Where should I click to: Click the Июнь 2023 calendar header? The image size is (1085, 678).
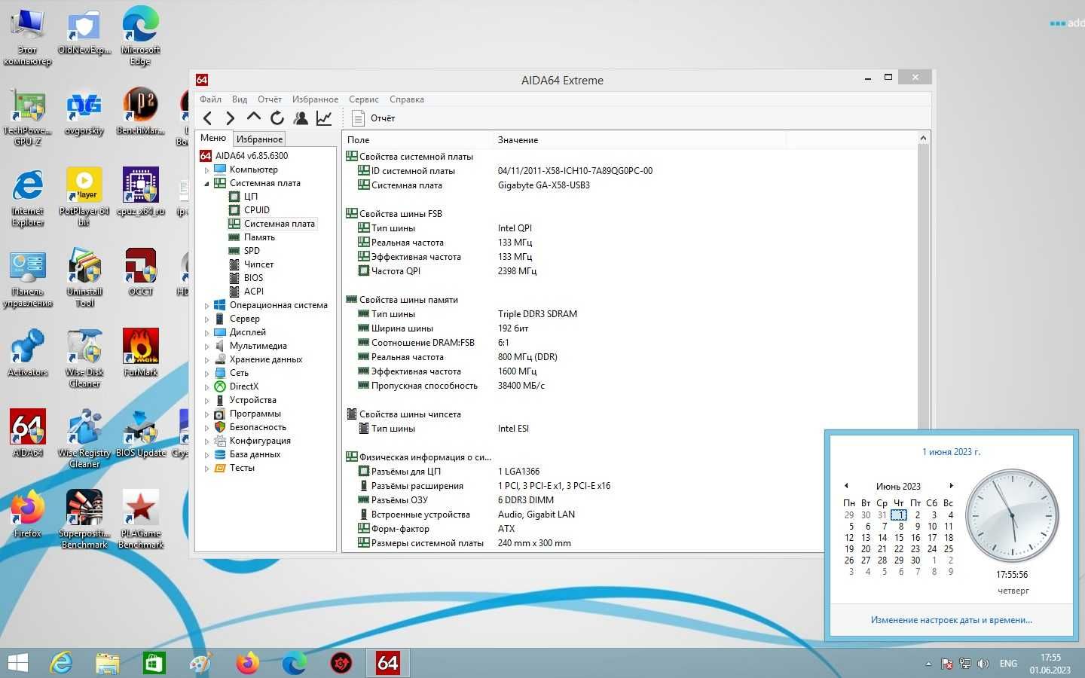pos(898,487)
